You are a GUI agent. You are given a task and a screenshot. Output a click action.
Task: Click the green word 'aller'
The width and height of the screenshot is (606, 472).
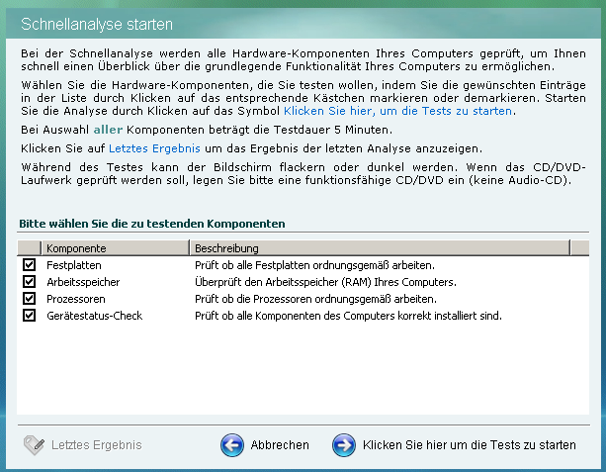[x=108, y=130]
